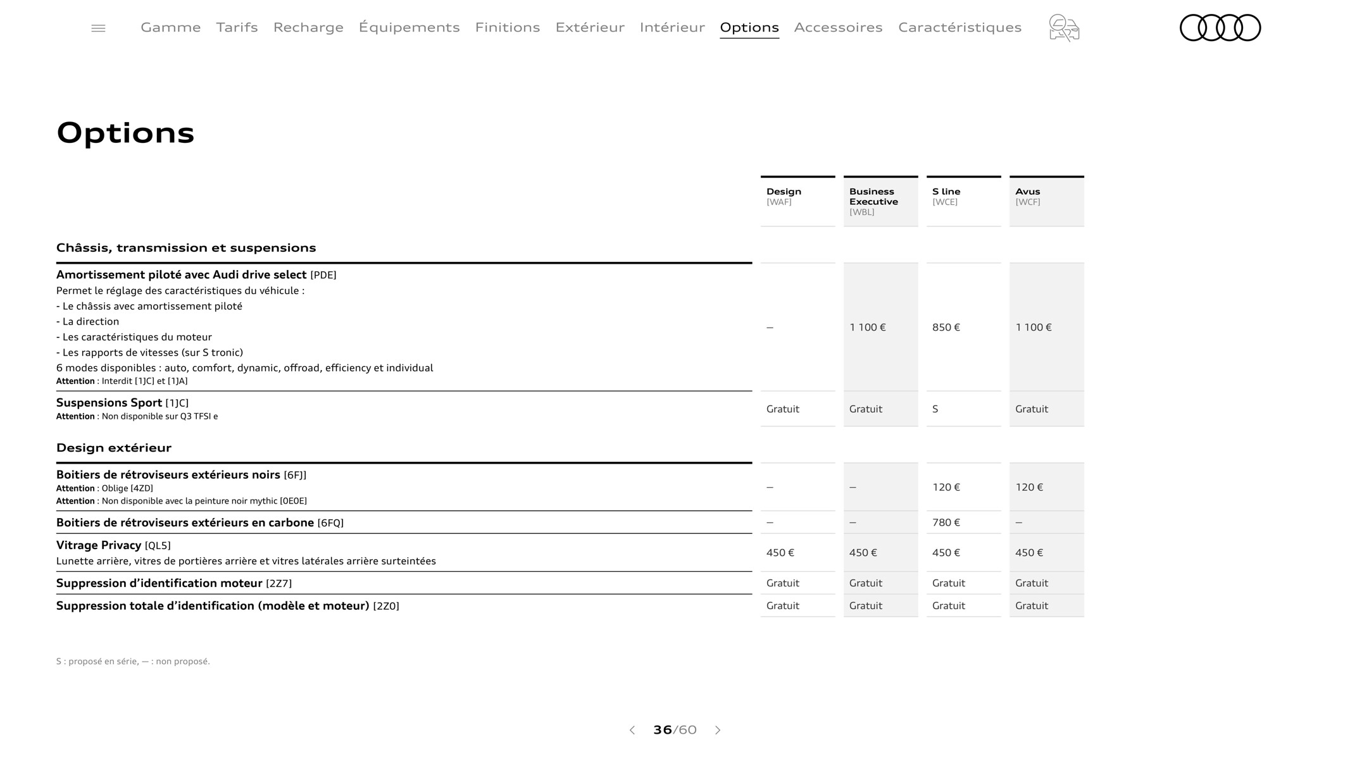
Task: Click the 36/60 page counter
Action: (675, 730)
